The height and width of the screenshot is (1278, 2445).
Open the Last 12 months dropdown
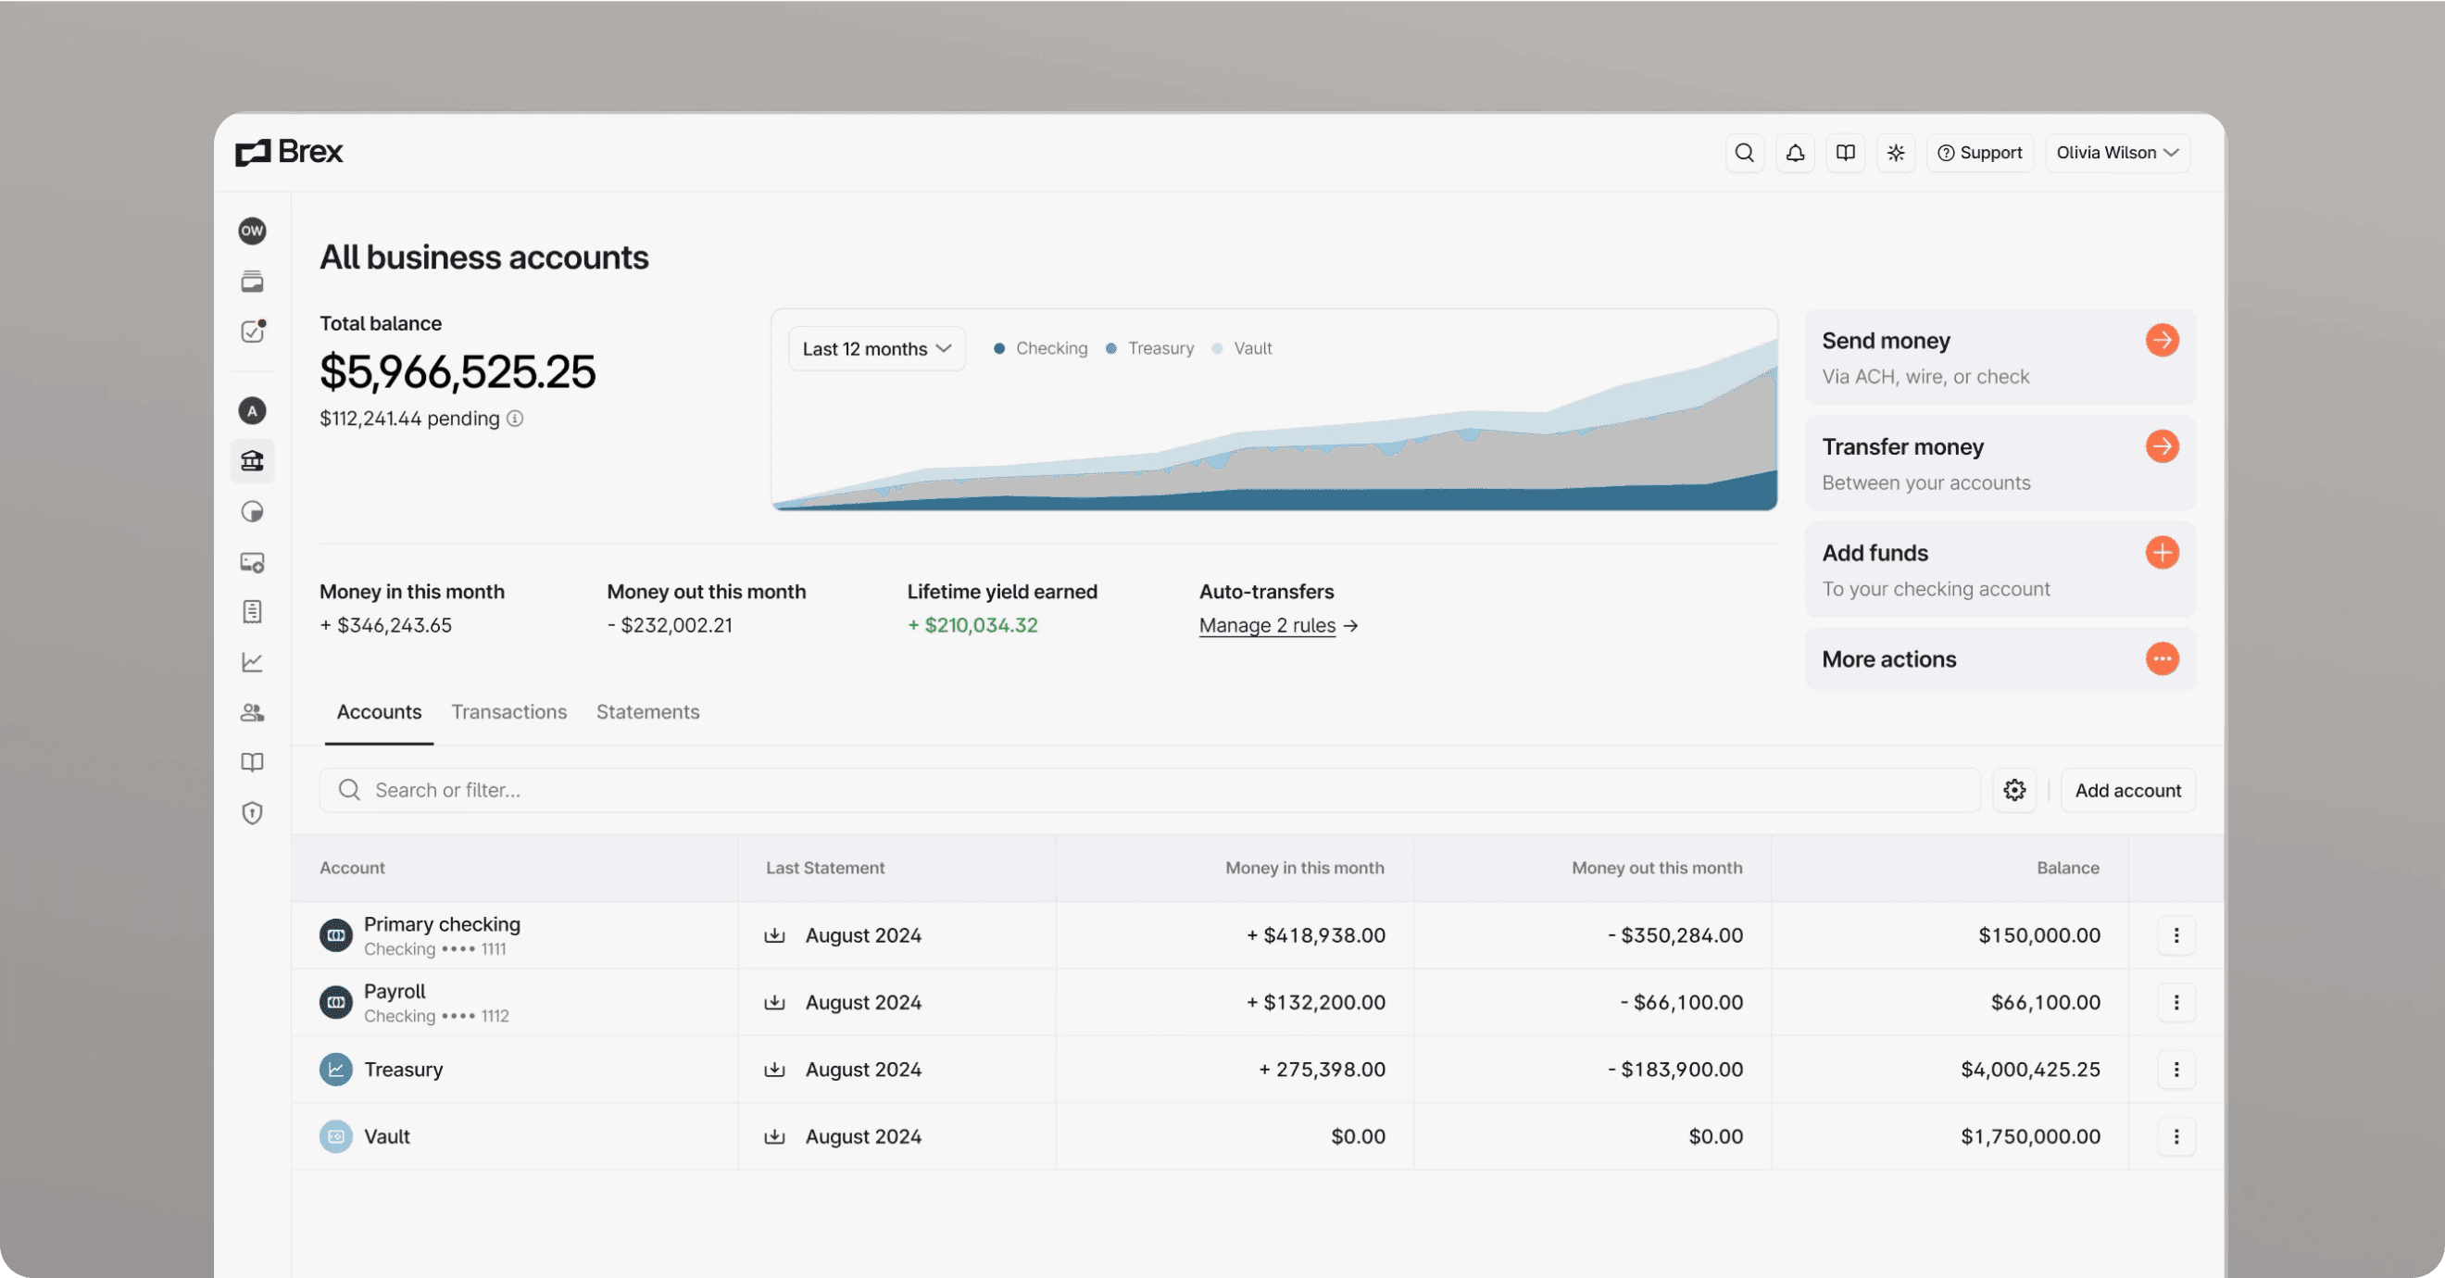click(x=875, y=347)
